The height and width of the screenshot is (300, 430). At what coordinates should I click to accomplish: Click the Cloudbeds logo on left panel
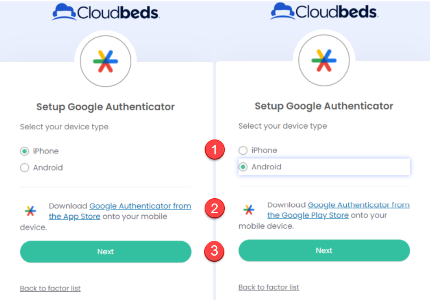click(x=105, y=12)
